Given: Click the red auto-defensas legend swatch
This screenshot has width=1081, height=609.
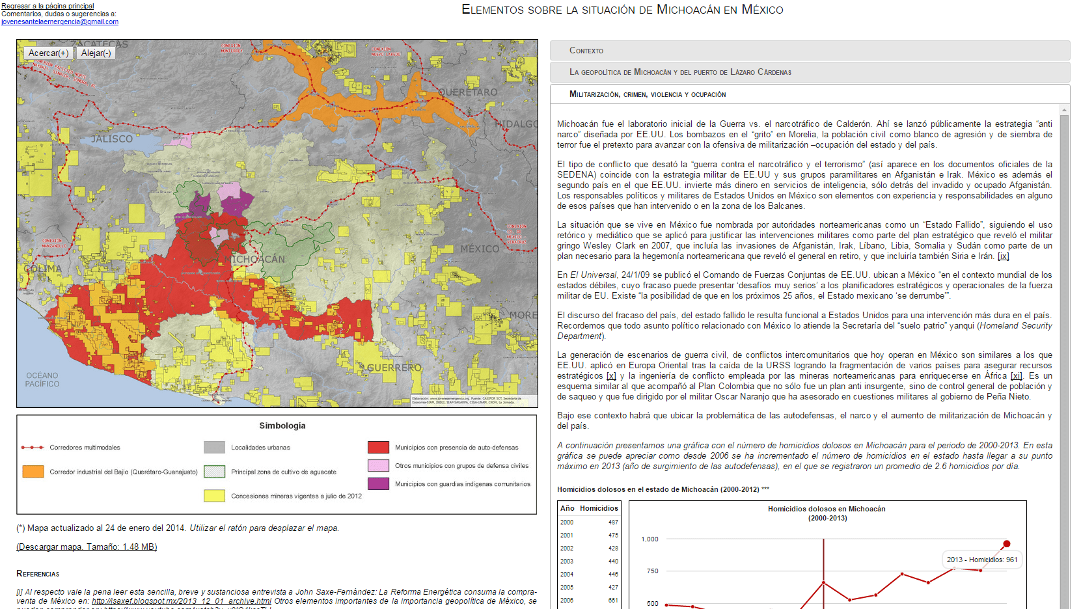Looking at the screenshot, I should pyautogui.click(x=378, y=447).
